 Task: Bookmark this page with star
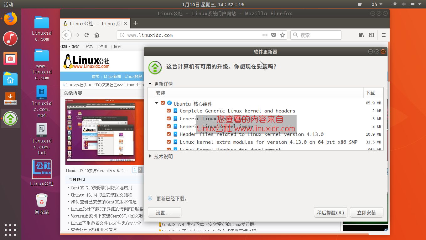click(283, 35)
